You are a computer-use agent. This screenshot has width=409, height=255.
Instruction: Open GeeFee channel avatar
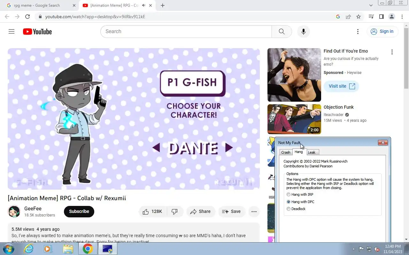pos(14,212)
